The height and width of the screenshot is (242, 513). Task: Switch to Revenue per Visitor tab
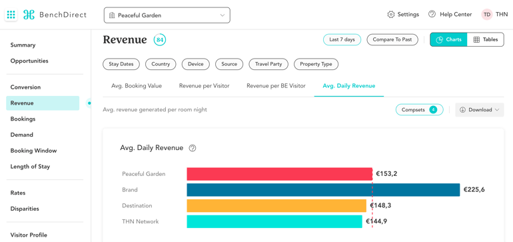[204, 86]
